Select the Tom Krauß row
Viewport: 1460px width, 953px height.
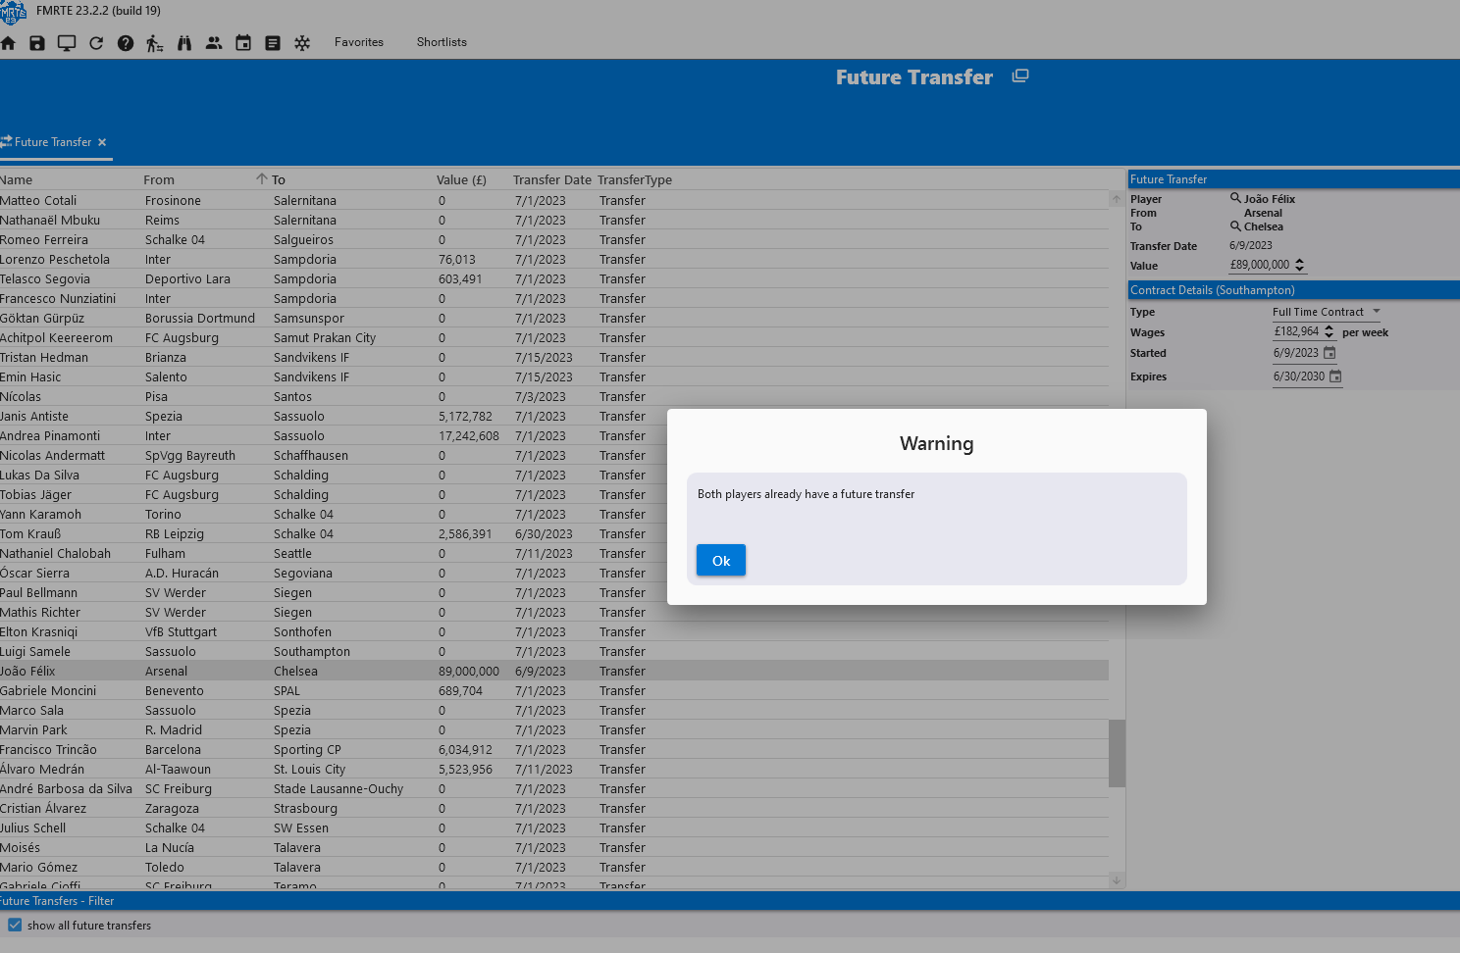[554, 533]
